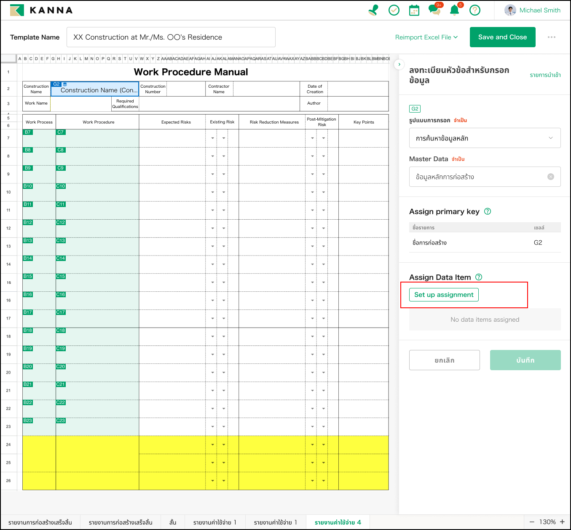This screenshot has width=571, height=530.
Task: Click the help icon beside Assign Data Item
Action: (479, 277)
